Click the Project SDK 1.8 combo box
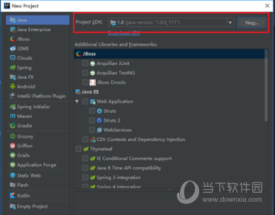 (171, 22)
